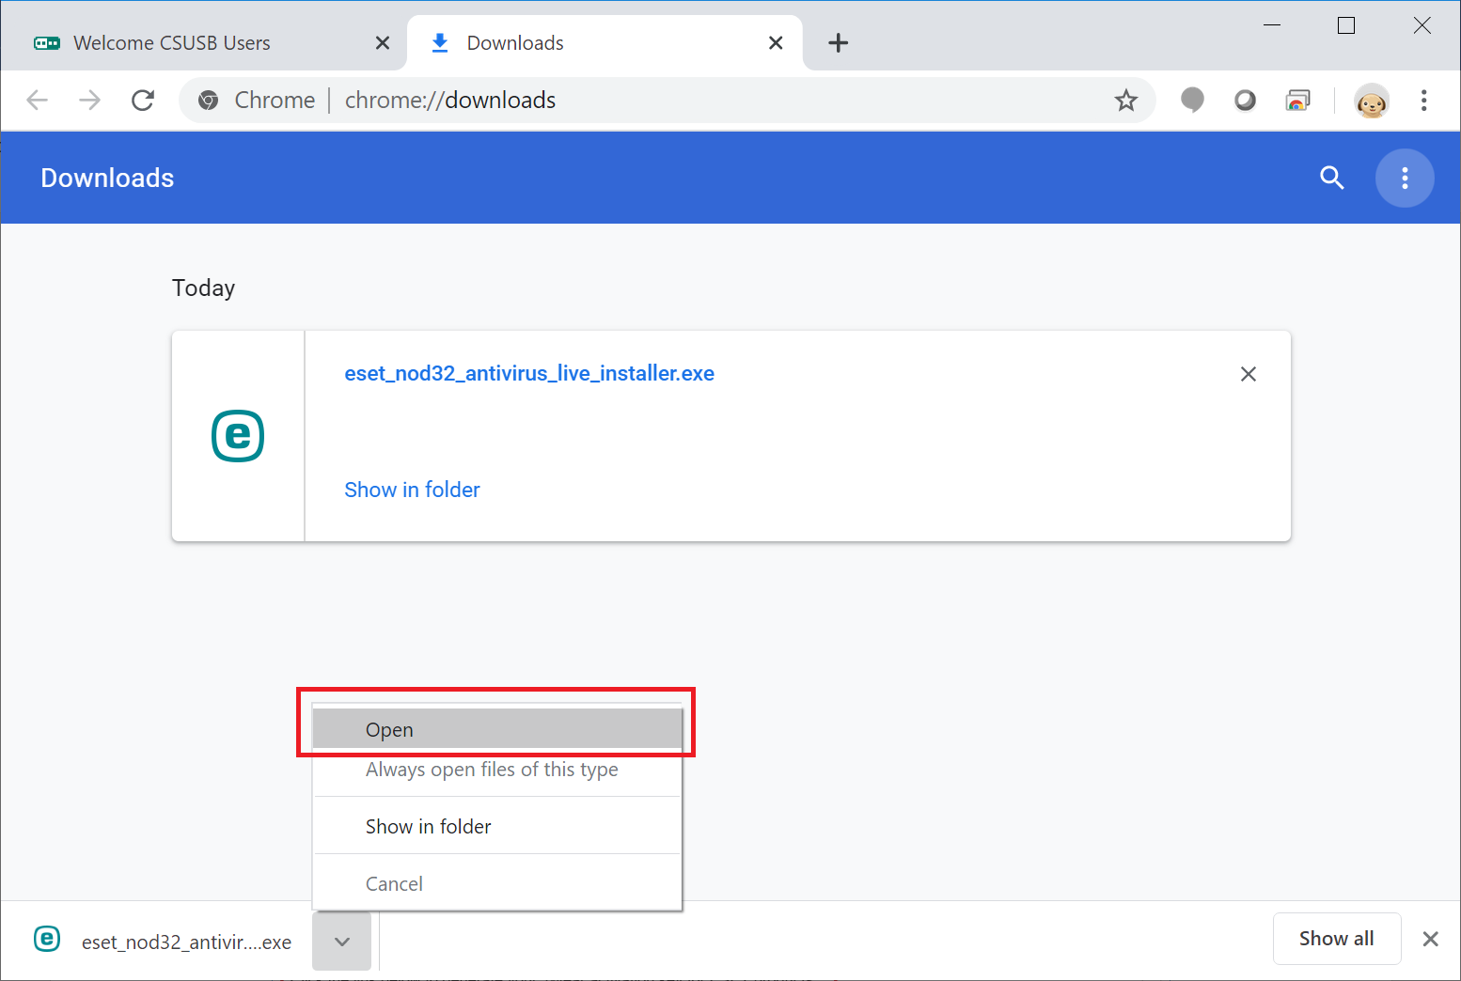
Task: Click the Today date label
Action: click(x=203, y=288)
